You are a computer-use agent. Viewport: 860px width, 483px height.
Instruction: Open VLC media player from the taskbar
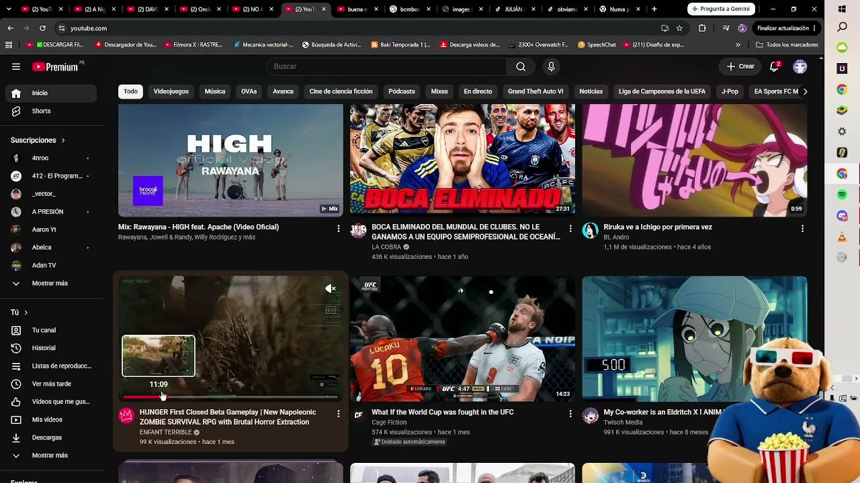coord(842,237)
